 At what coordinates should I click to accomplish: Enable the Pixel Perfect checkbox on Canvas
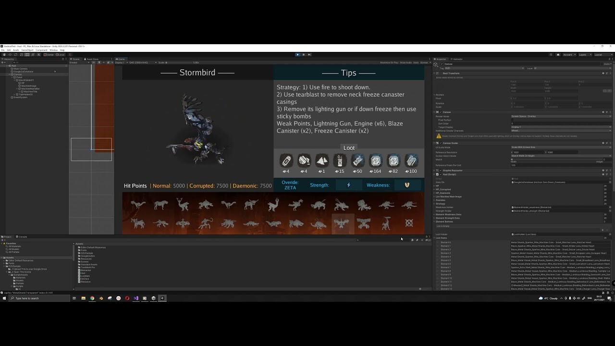click(x=512, y=120)
